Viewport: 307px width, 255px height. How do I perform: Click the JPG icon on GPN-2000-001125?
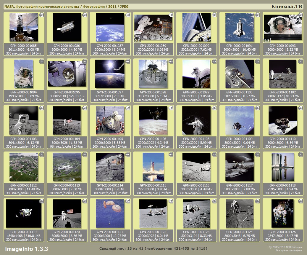[x=300, y=201]
